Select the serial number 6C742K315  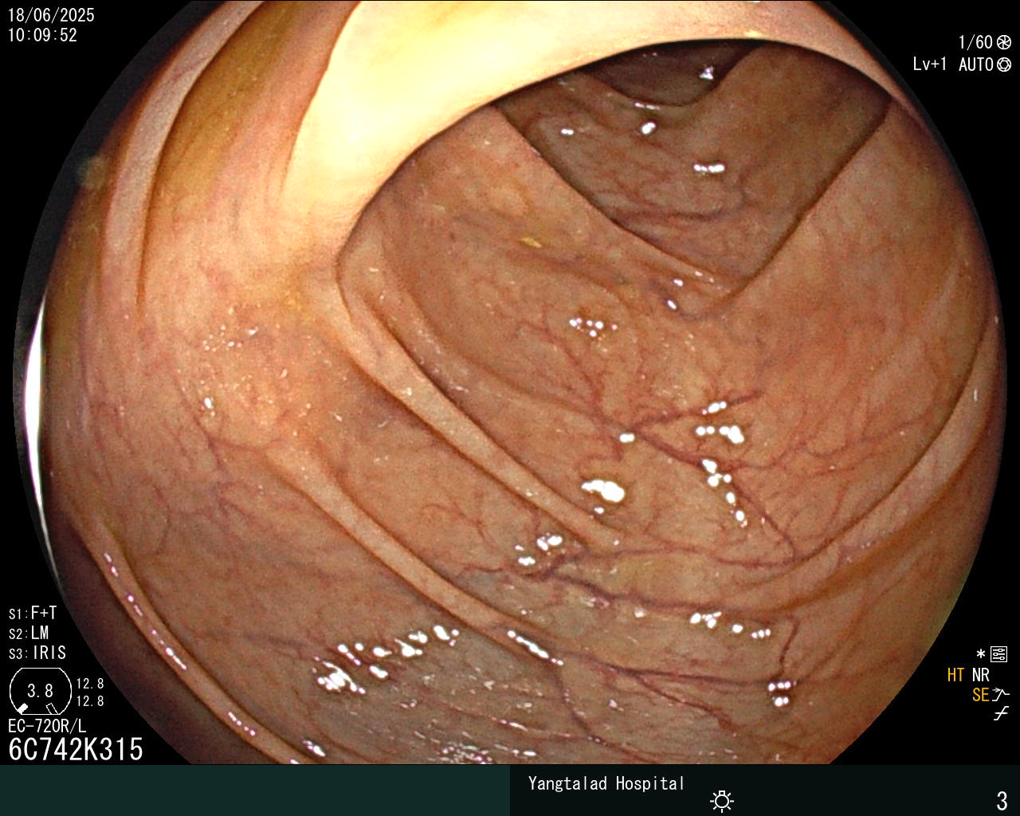76,750
